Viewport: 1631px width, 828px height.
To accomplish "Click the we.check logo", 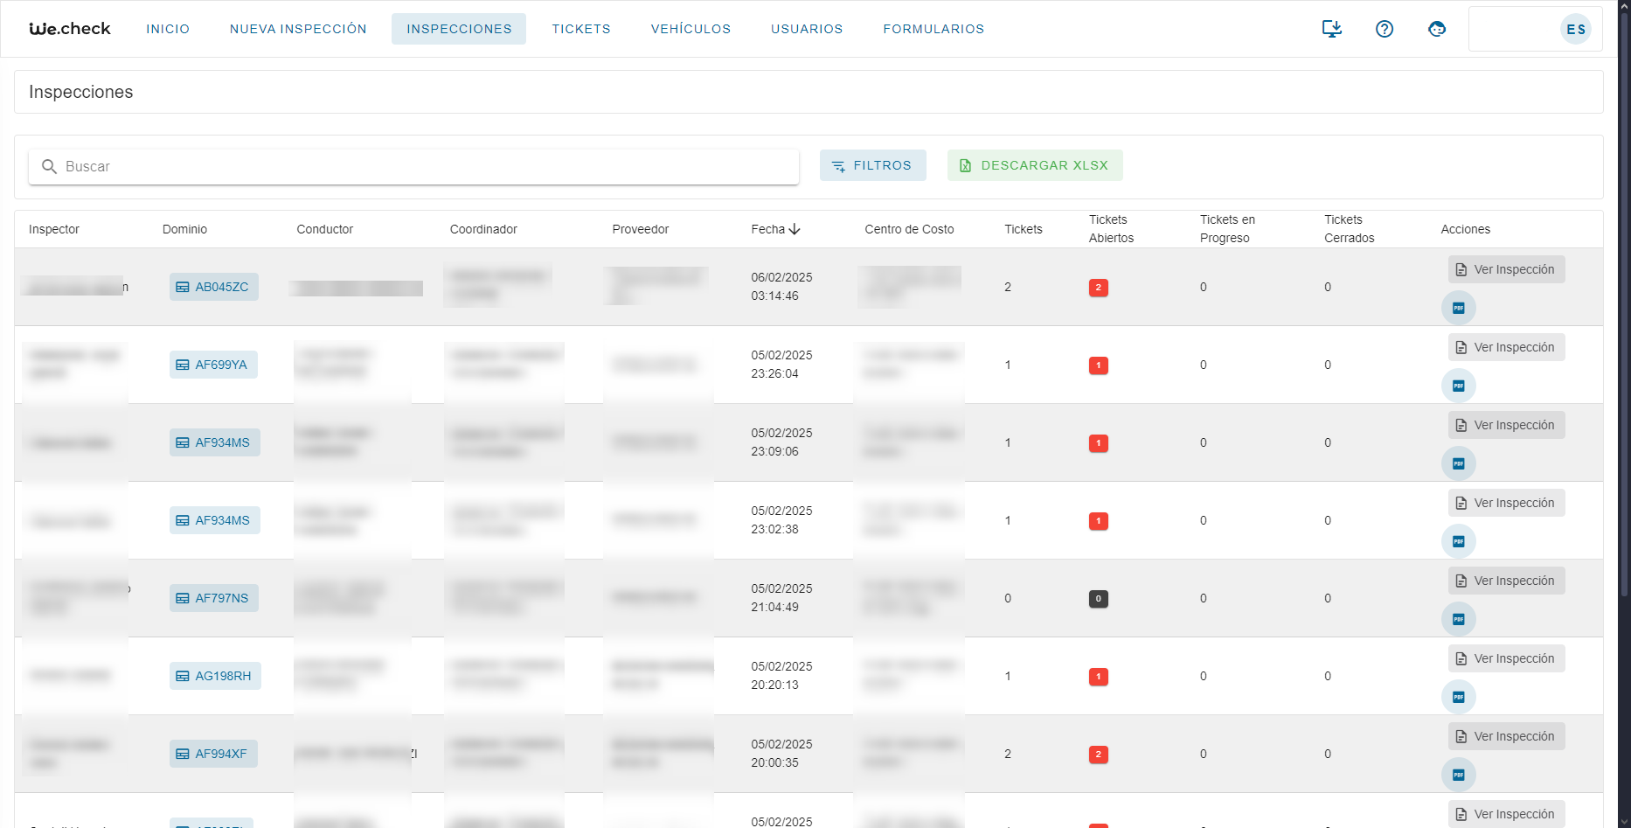I will (70, 29).
